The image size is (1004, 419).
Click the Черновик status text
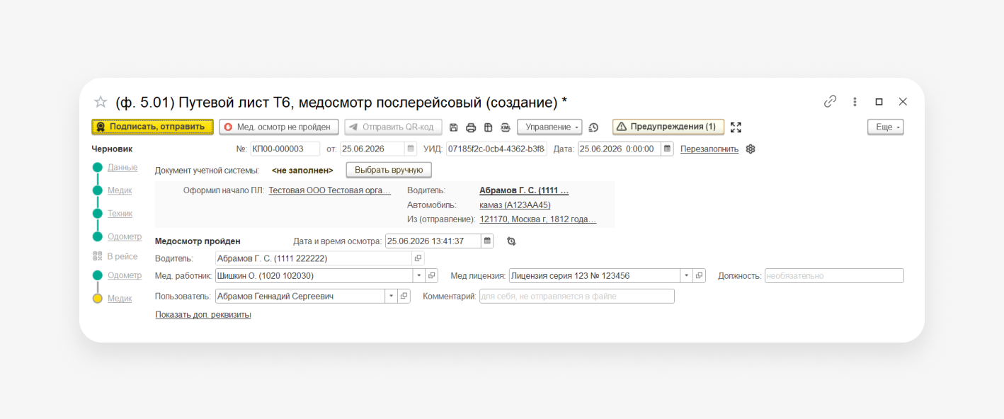click(x=112, y=149)
